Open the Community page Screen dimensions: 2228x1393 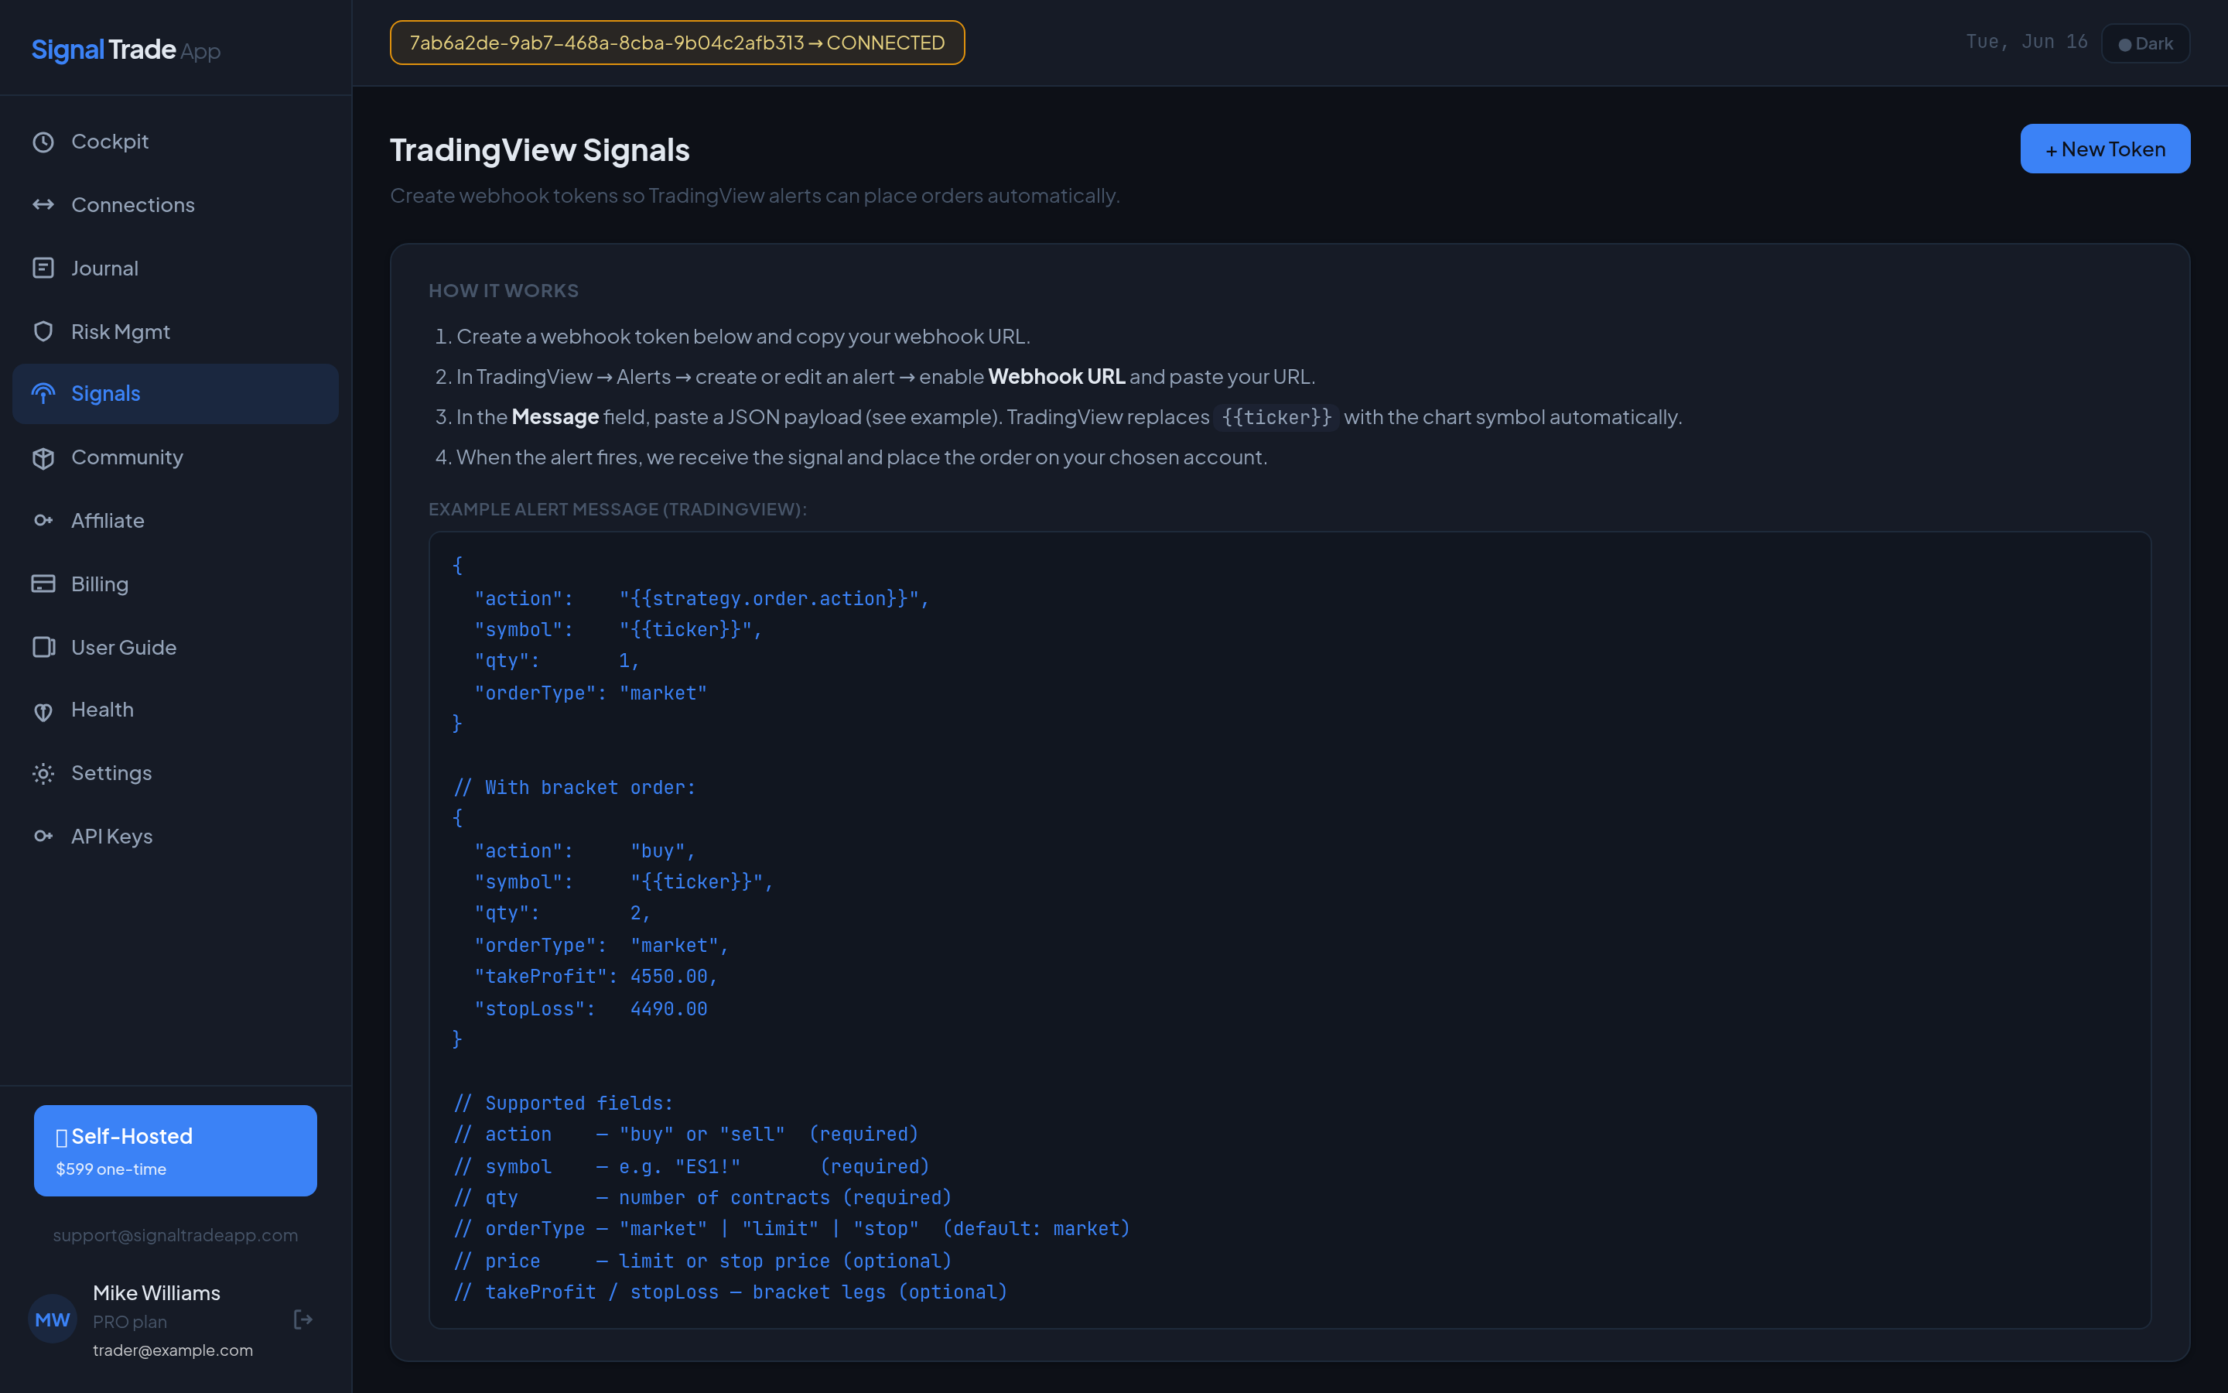(175, 458)
